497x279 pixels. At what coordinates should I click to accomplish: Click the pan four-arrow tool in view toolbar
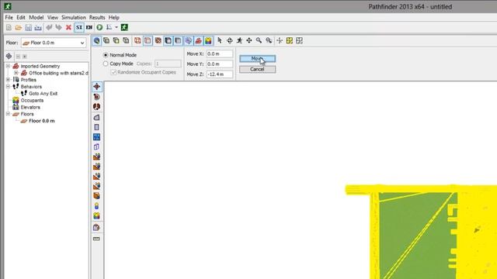coord(249,40)
